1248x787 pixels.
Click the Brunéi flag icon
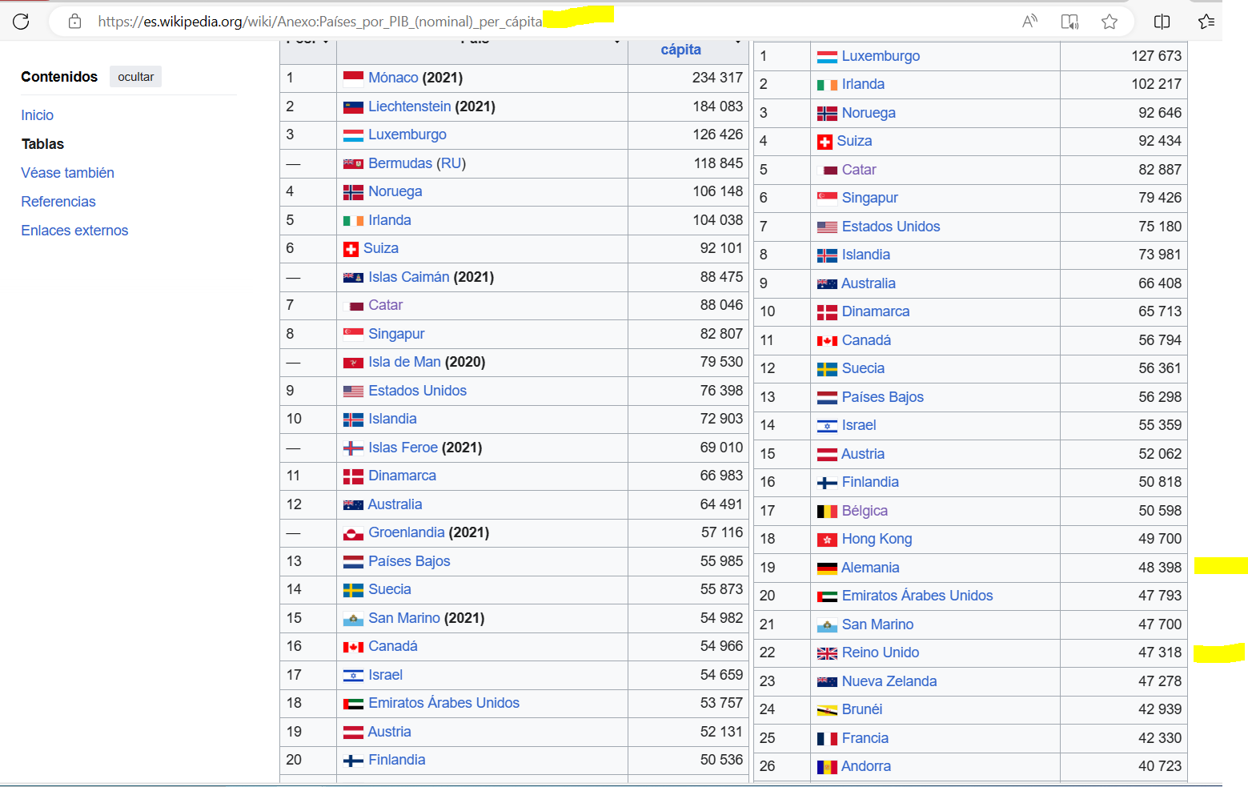pyautogui.click(x=827, y=710)
